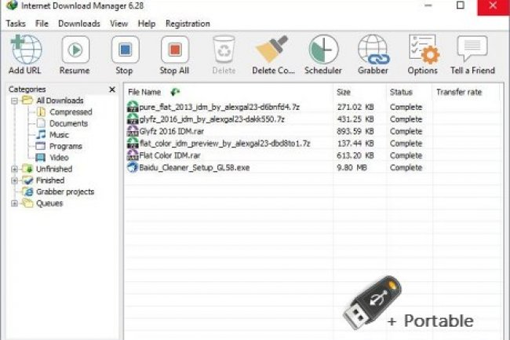The width and height of the screenshot is (510, 340).
Task: Select the Compressed category folder
Action: click(70, 112)
